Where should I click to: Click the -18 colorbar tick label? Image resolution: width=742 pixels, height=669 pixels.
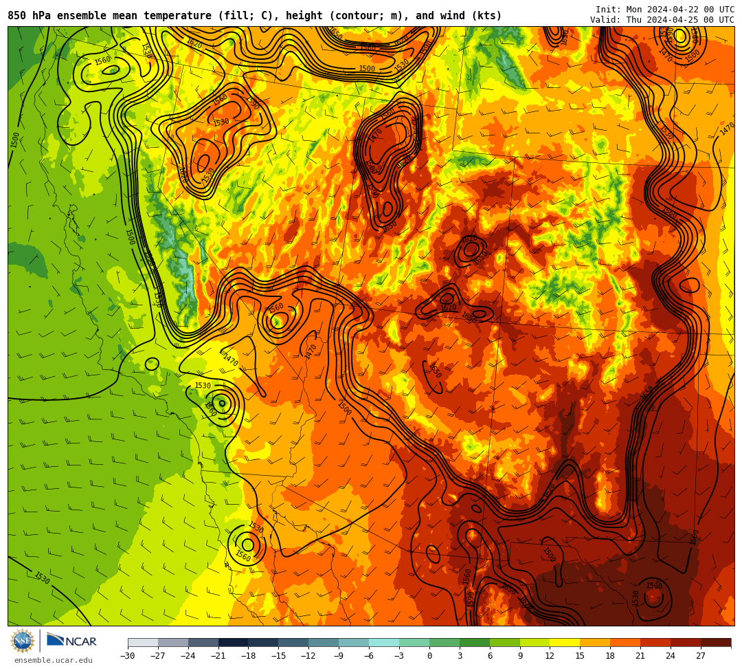click(x=249, y=656)
